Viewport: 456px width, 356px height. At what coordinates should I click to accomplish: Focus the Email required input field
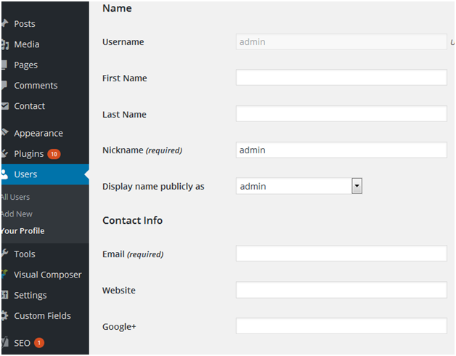click(x=341, y=254)
